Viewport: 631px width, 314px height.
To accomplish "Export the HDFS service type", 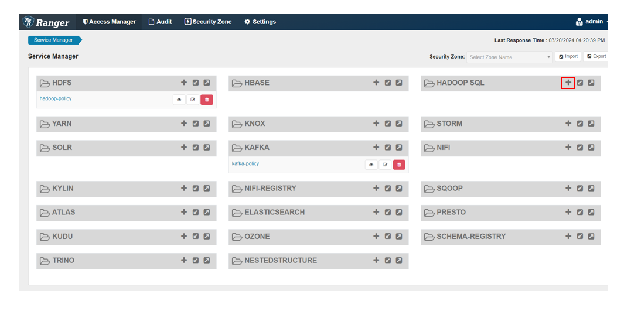I will coord(206,83).
